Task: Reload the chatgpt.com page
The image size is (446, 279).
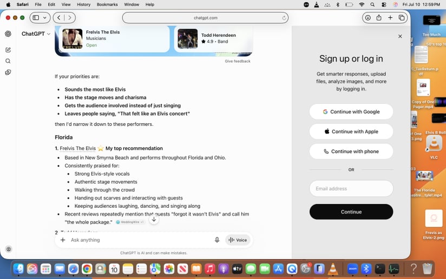Action: (x=284, y=18)
